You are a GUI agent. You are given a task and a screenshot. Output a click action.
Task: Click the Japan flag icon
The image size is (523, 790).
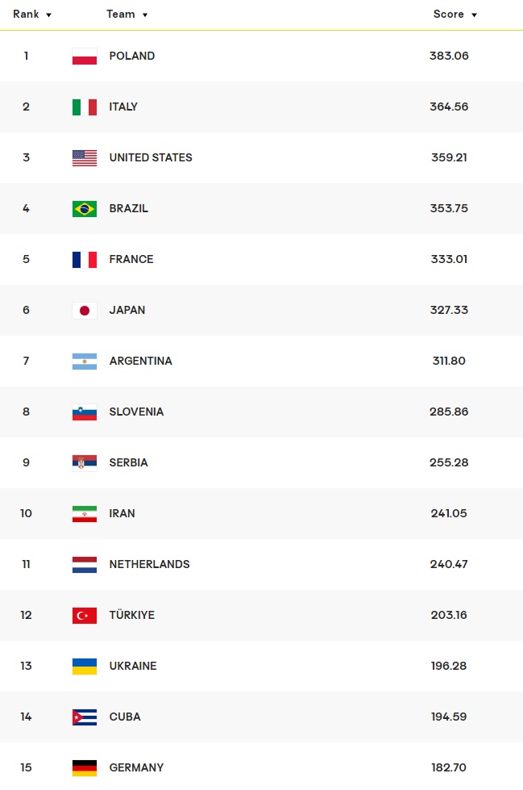(x=85, y=311)
